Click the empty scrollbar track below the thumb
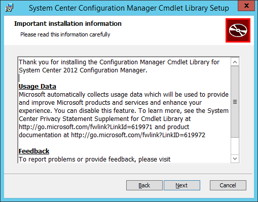The image size is (258, 202). pos(235,146)
